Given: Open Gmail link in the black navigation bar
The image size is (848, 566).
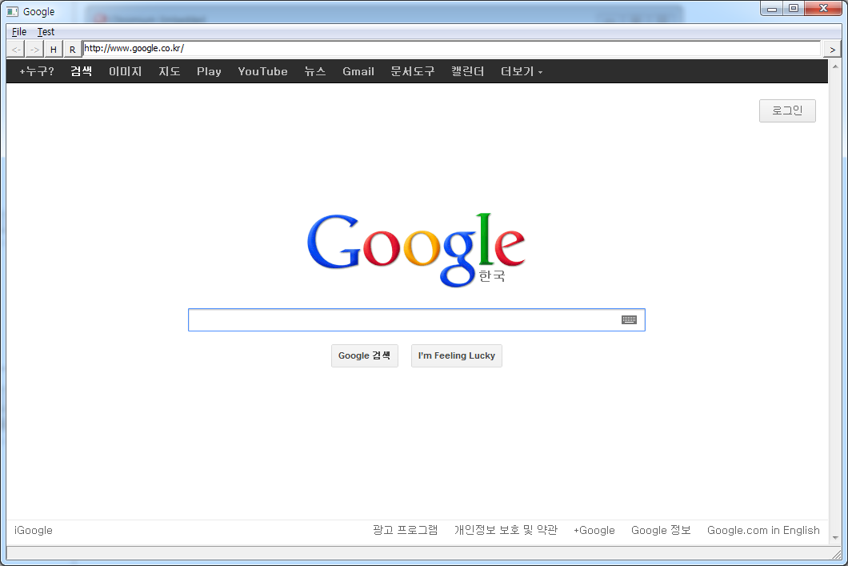Looking at the screenshot, I should [358, 71].
